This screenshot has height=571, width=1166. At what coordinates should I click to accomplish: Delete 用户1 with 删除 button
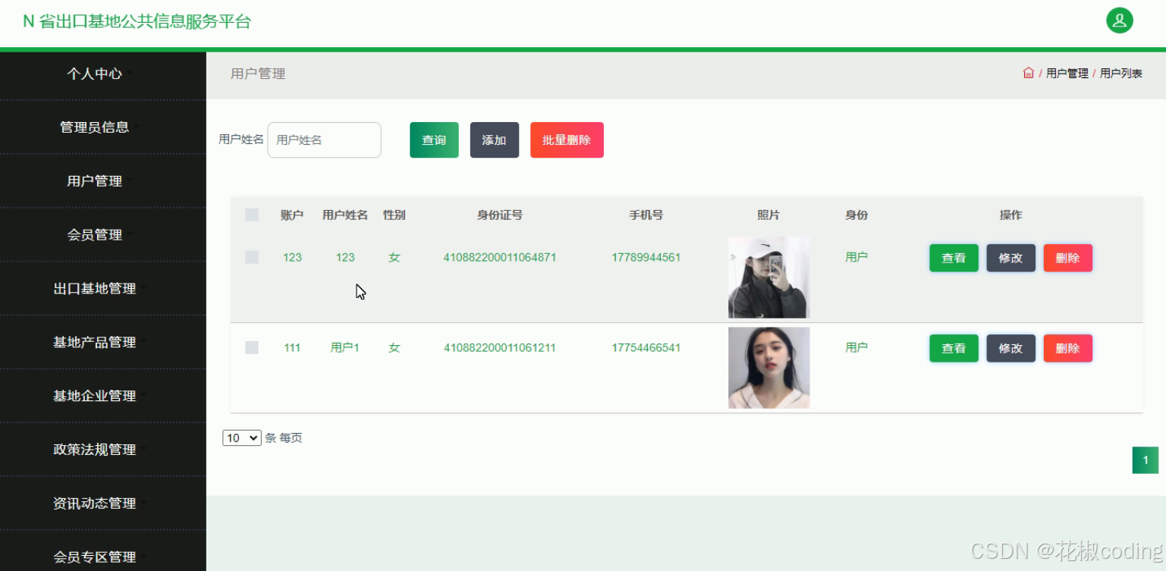pyautogui.click(x=1067, y=348)
